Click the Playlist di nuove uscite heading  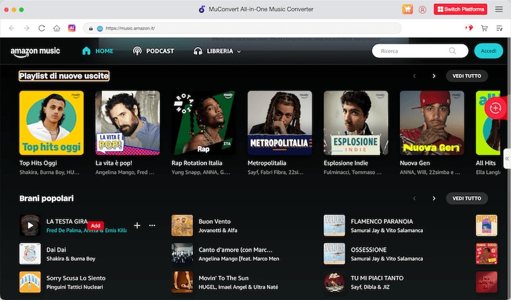[64, 76]
